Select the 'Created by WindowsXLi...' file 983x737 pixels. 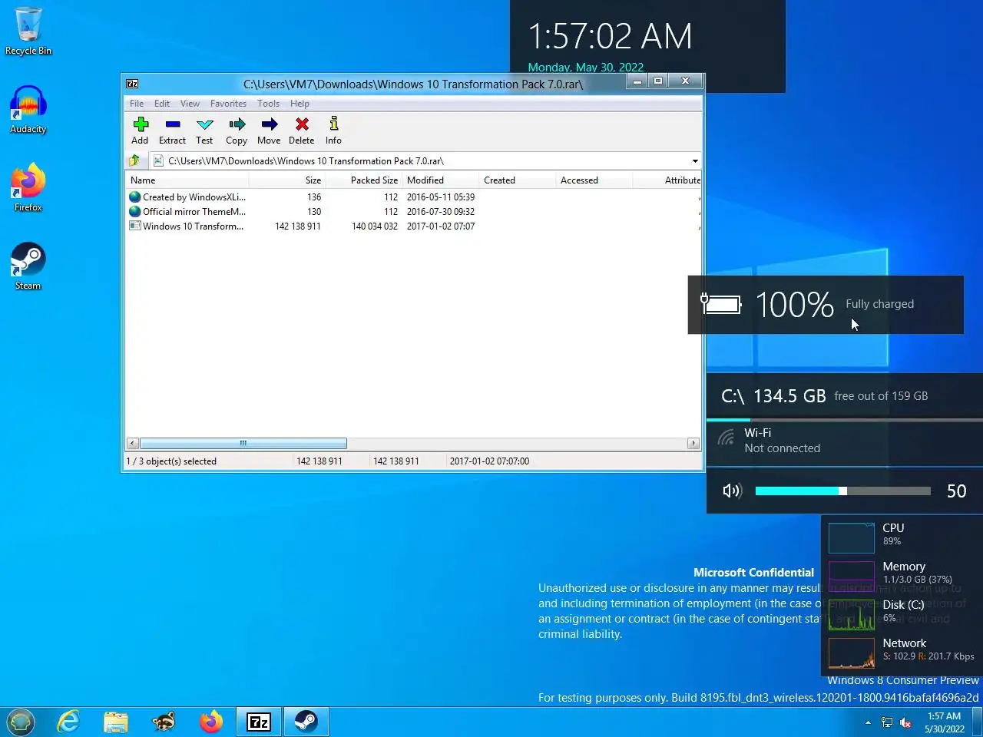click(x=187, y=197)
